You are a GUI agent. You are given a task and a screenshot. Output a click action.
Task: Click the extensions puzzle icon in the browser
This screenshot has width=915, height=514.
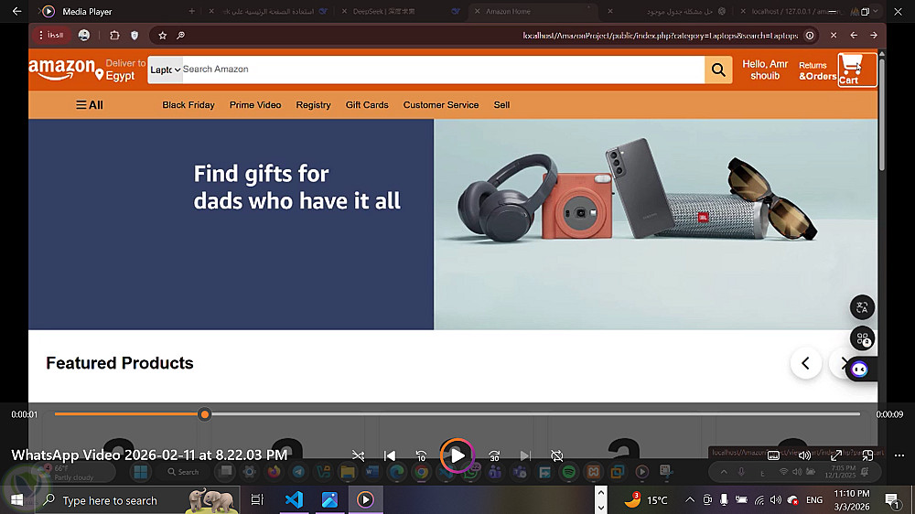[x=114, y=36]
